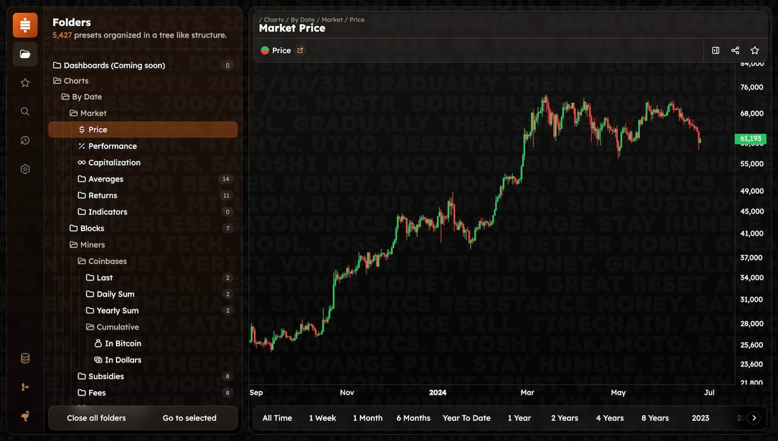The image size is (778, 441).
Task: Open the Price series external link icon
Action: (300, 51)
